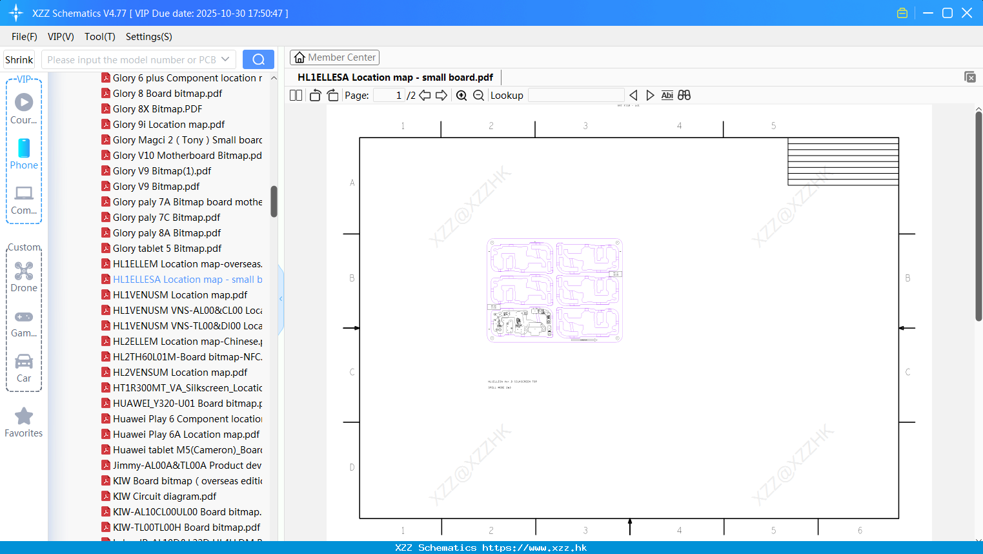
Task: Click the file list scrollbar thumb
Action: pyautogui.click(x=274, y=201)
